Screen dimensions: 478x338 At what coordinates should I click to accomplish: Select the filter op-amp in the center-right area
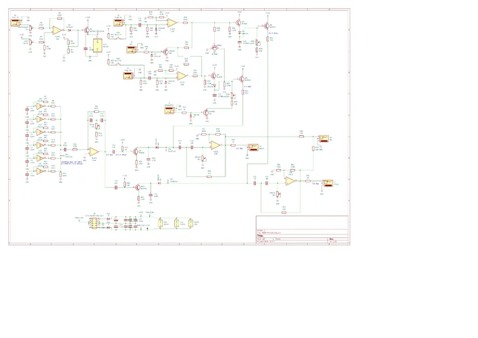click(215, 145)
